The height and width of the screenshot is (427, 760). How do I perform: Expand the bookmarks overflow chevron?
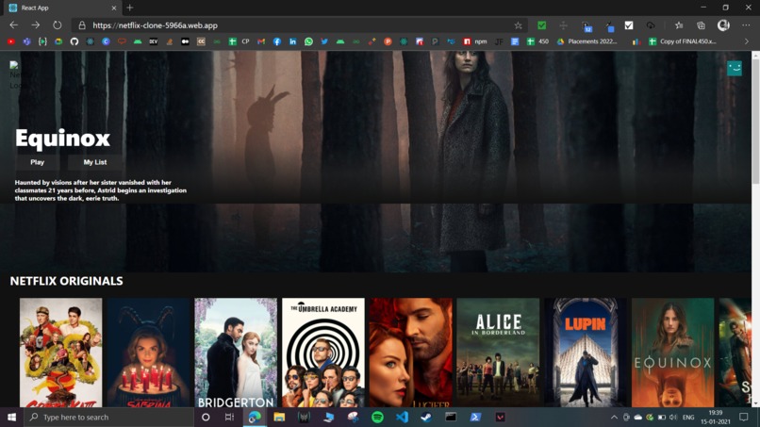tap(747, 41)
